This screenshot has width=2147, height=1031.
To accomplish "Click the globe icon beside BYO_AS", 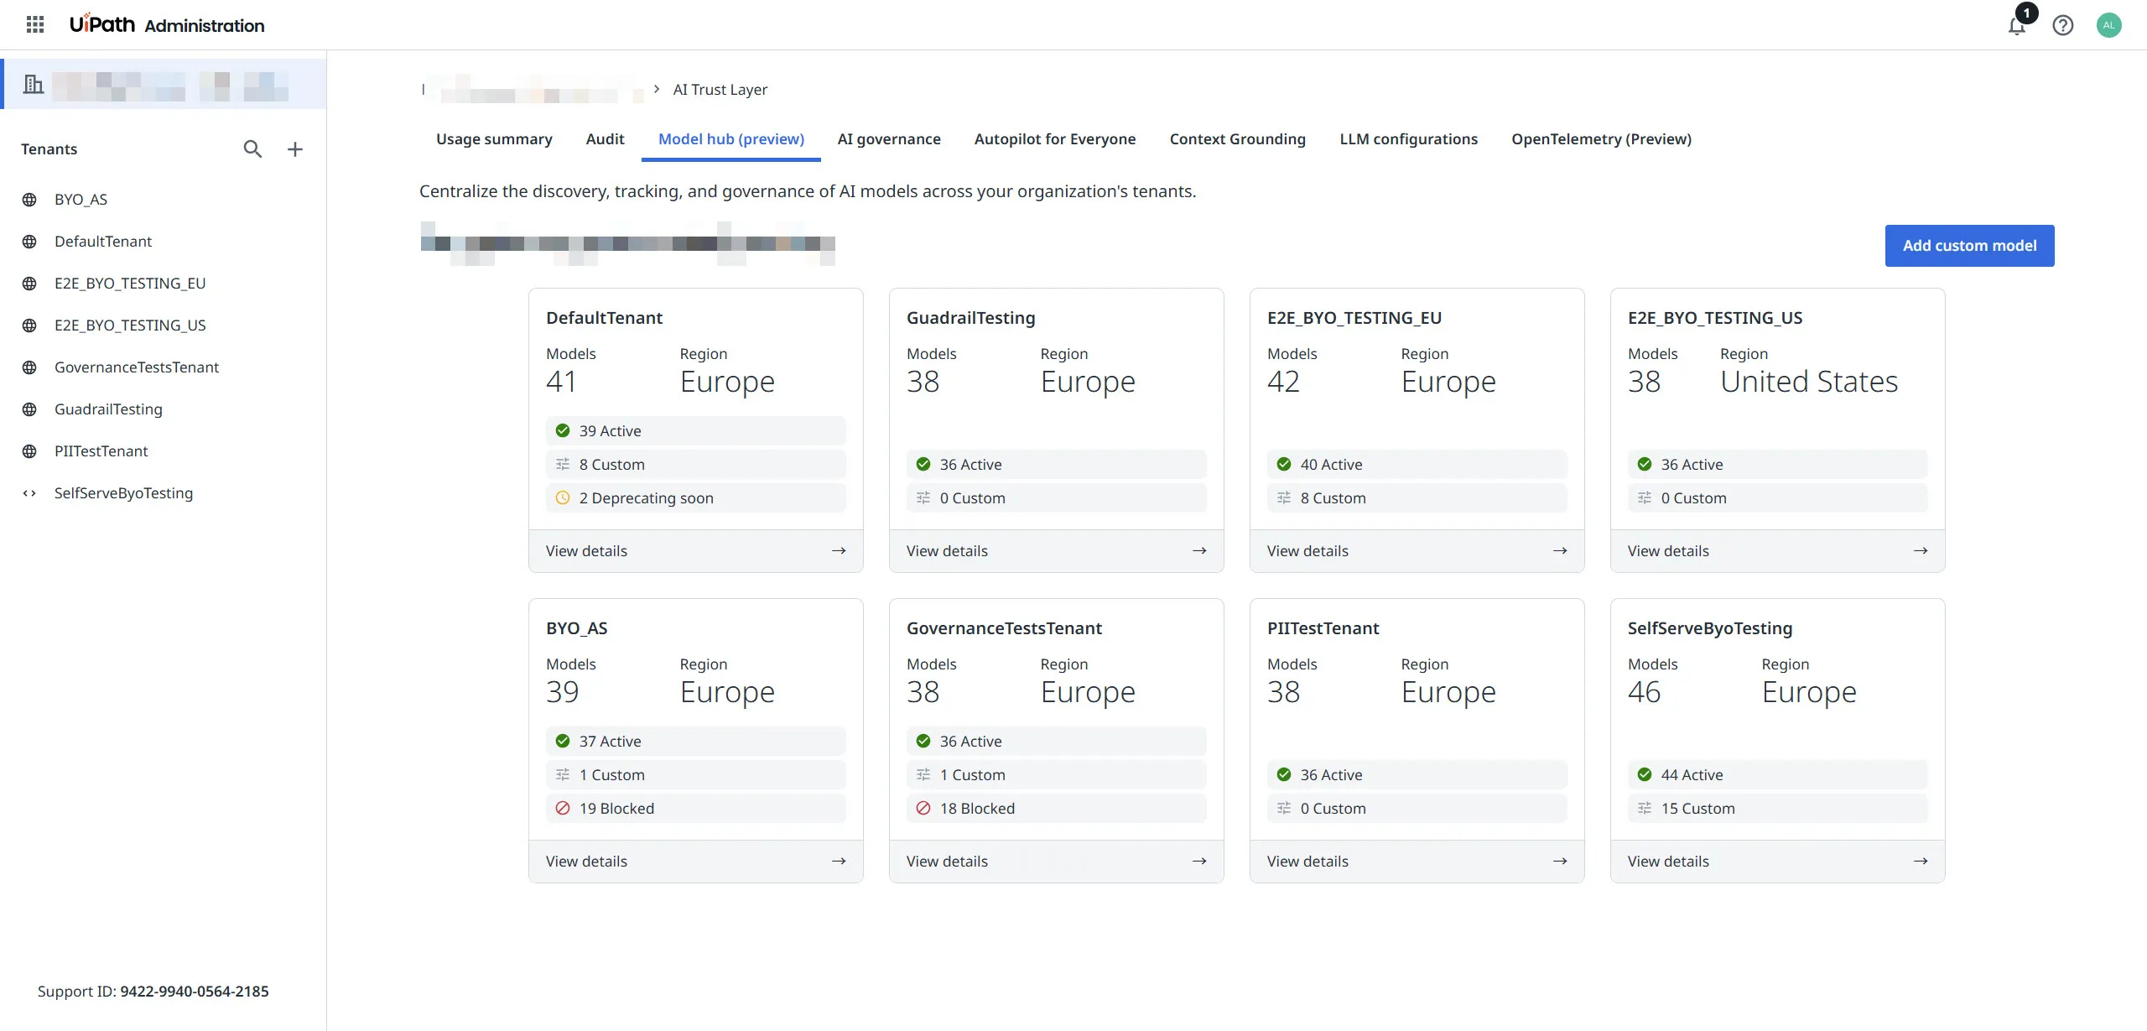I will click(x=29, y=200).
